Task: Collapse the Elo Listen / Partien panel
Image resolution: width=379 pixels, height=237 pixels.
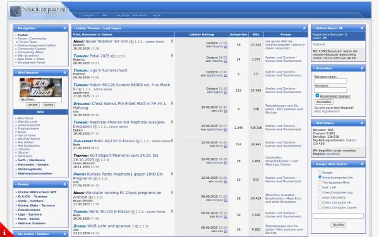Action: click(x=64, y=234)
